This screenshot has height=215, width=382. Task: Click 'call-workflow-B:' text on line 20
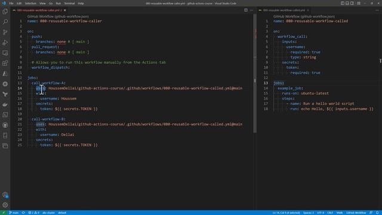click(x=48, y=119)
